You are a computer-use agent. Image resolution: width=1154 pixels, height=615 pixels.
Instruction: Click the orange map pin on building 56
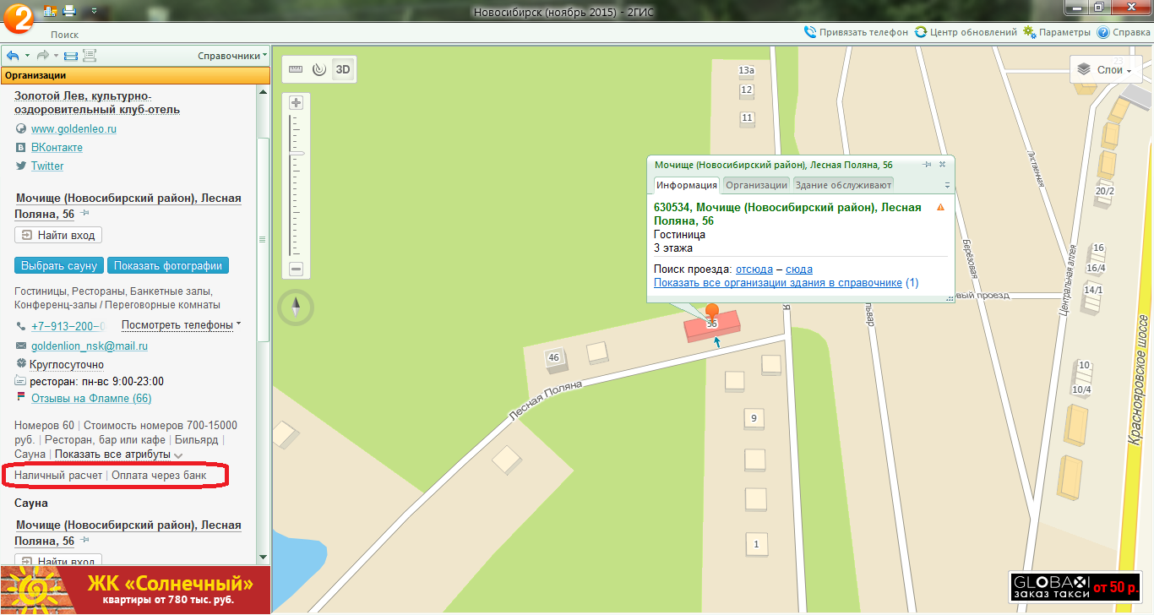(712, 311)
